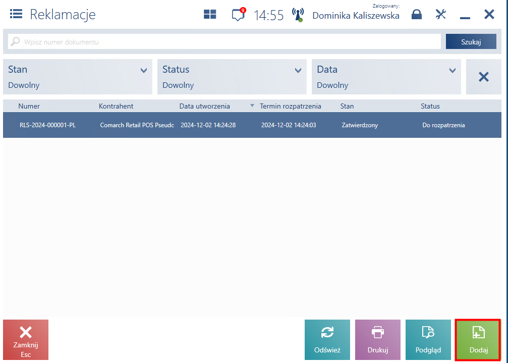
Task: Expand the Data filter dropdown
Action: [x=386, y=77]
